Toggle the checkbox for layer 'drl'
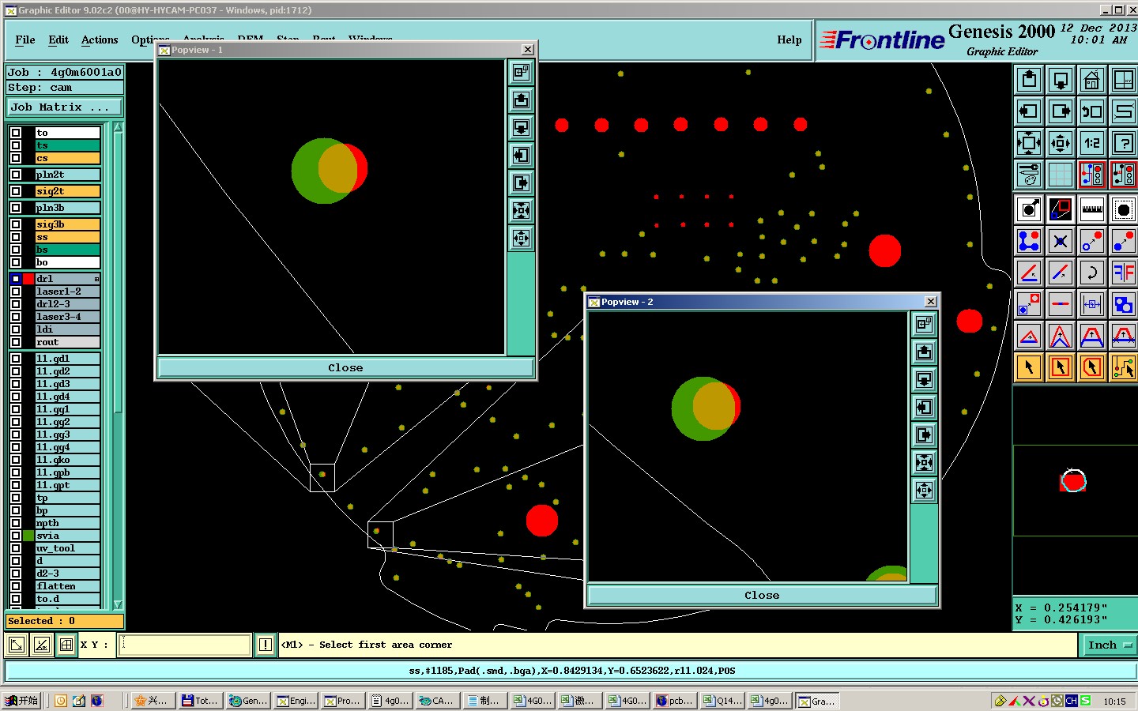 pyautogui.click(x=16, y=279)
